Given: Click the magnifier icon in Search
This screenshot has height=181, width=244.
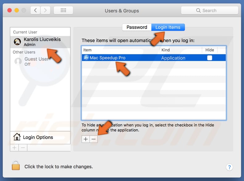Looking at the screenshot, I should click(198, 11).
